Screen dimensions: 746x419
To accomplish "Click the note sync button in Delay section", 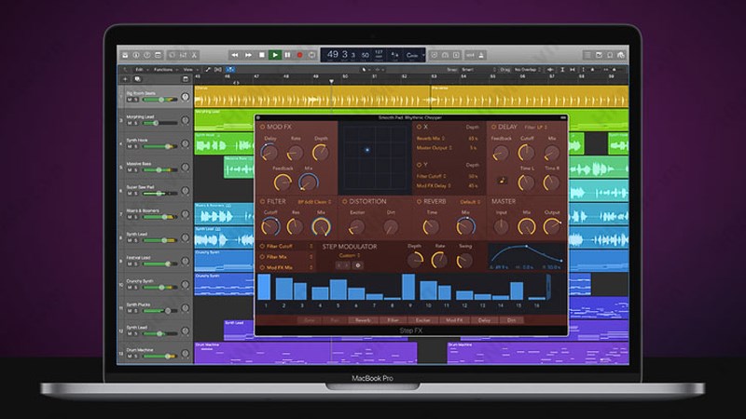I will (502, 181).
